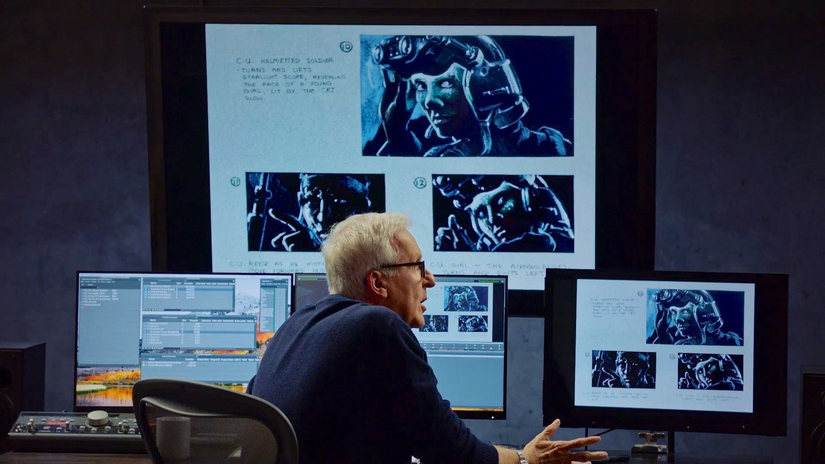Select the Terminator Future Storyboards bin row

(x=165, y=332)
